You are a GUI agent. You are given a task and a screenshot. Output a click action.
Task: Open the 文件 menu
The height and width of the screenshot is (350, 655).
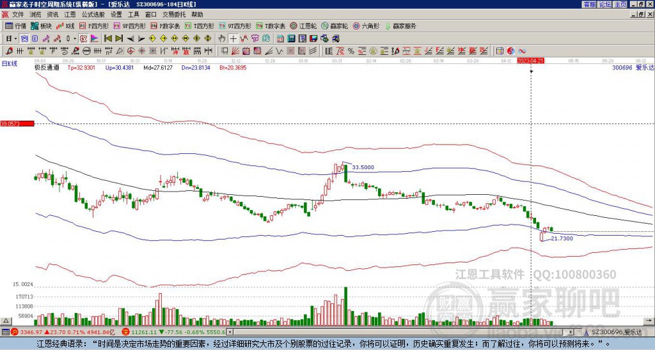click(18, 15)
